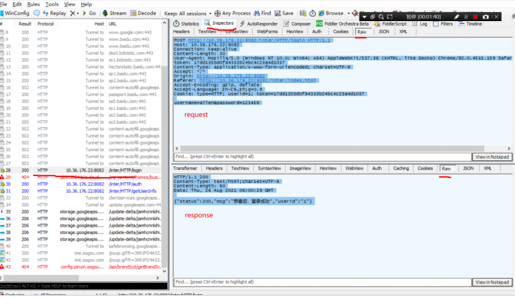This screenshot has height=298, width=515.
Task: Click the region select icon on recorder bar
Action: (x=390, y=16)
